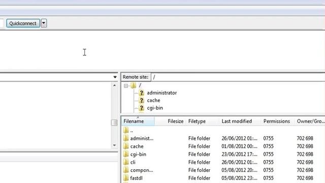The image size is (325, 183).
Task: Sort by the Filesize column header
Action: tap(171, 121)
